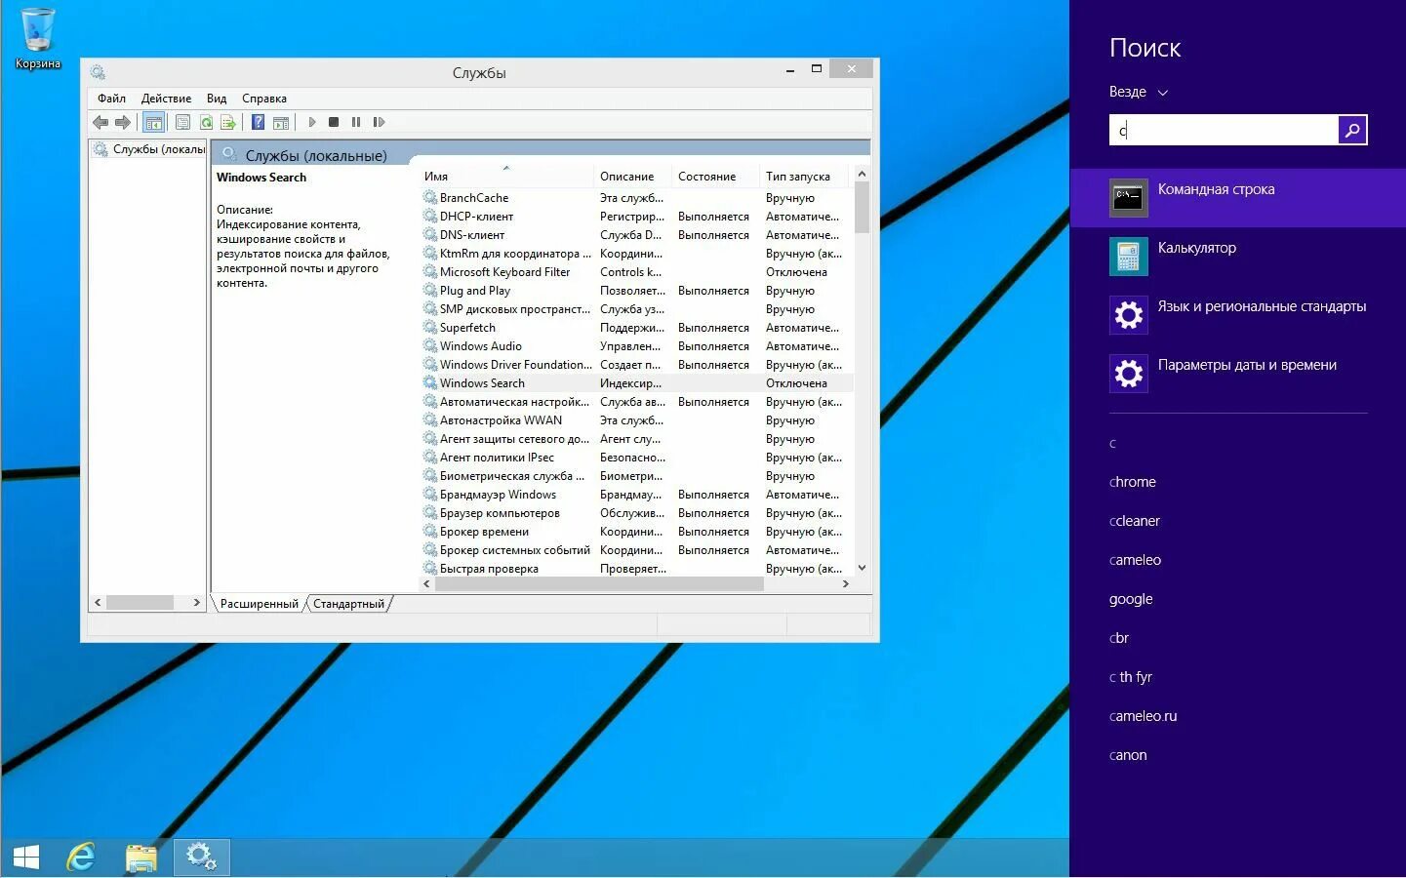The width and height of the screenshot is (1406, 878).
Task: Select the DNS-клиент service row
Action: point(636,235)
